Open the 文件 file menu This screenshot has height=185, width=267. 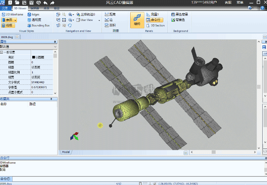(x=5, y=8)
